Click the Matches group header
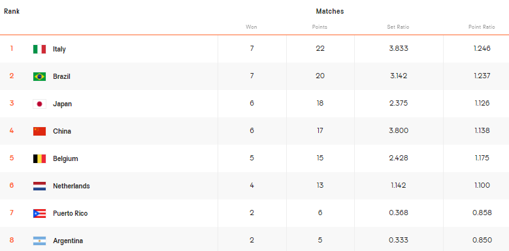509x251 pixels. coord(330,11)
